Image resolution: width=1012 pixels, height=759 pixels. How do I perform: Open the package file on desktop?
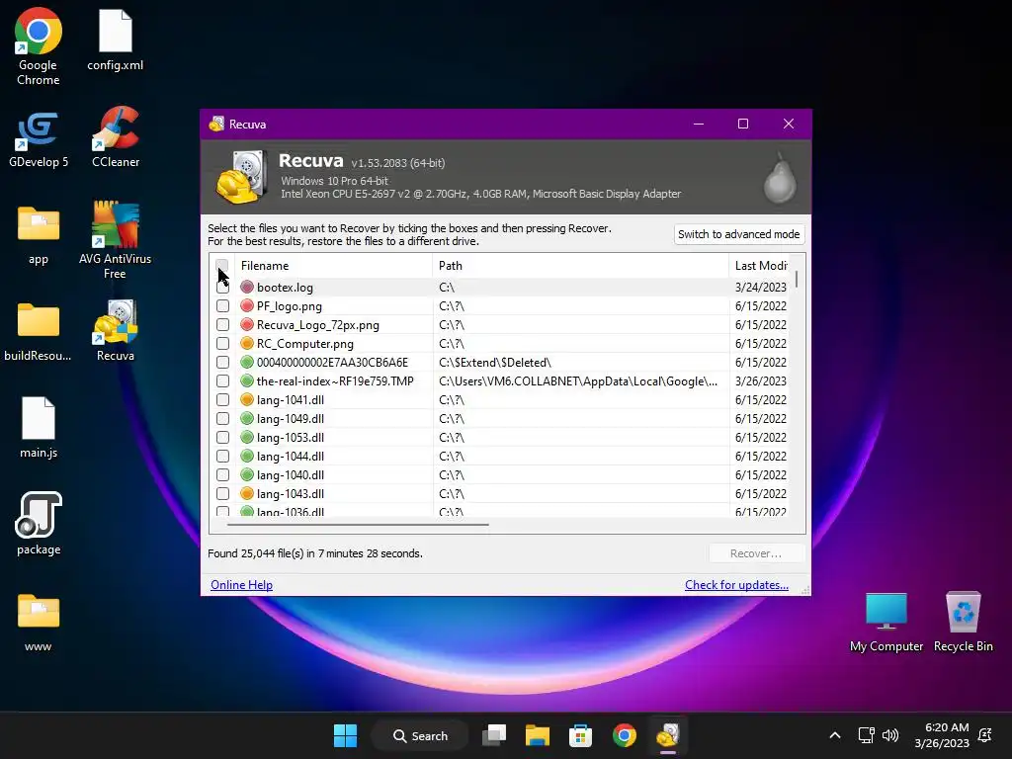pyautogui.click(x=39, y=524)
